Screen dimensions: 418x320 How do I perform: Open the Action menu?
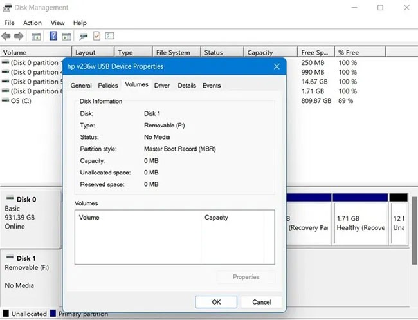pyautogui.click(x=32, y=23)
